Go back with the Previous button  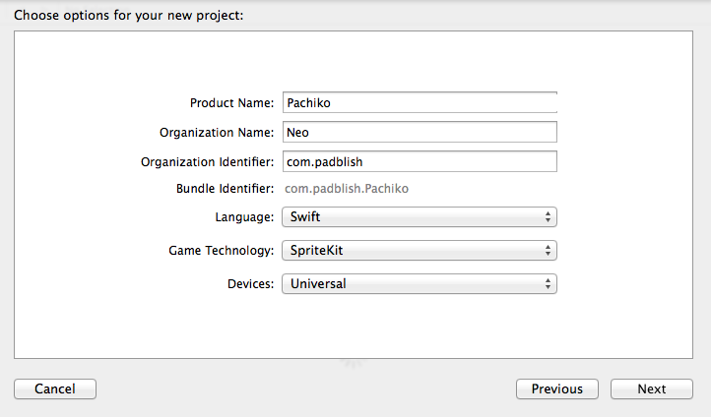[x=556, y=388]
